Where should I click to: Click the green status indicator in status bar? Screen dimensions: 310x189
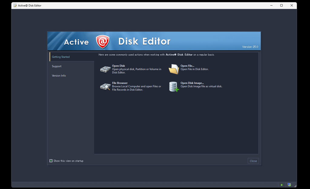282,185
